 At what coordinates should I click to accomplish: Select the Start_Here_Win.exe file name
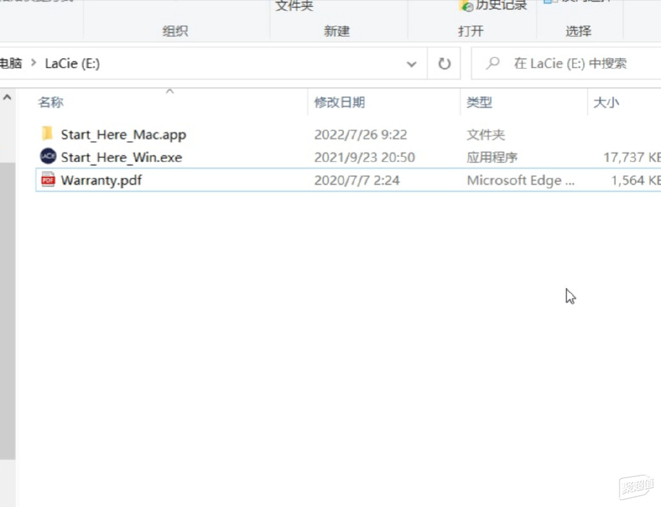(x=121, y=158)
